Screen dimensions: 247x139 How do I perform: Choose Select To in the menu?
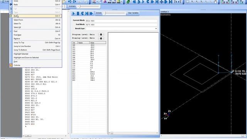pyautogui.click(x=35, y=24)
